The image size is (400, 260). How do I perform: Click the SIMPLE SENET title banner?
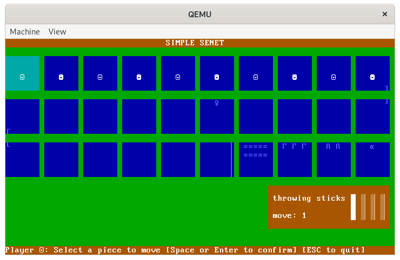[195, 43]
